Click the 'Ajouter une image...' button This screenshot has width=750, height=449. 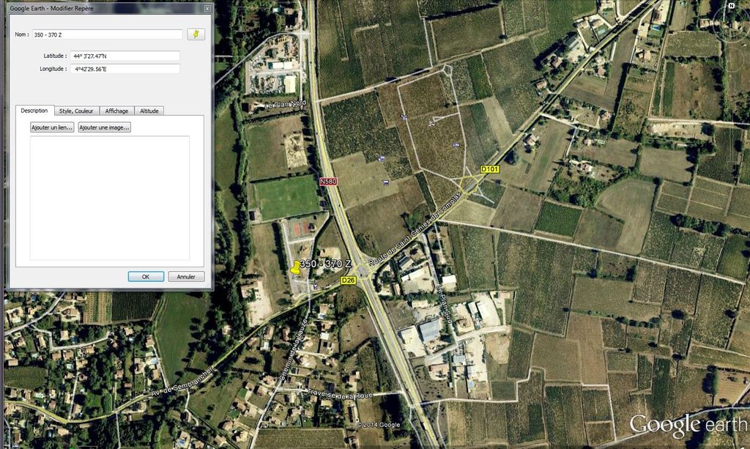coord(104,127)
